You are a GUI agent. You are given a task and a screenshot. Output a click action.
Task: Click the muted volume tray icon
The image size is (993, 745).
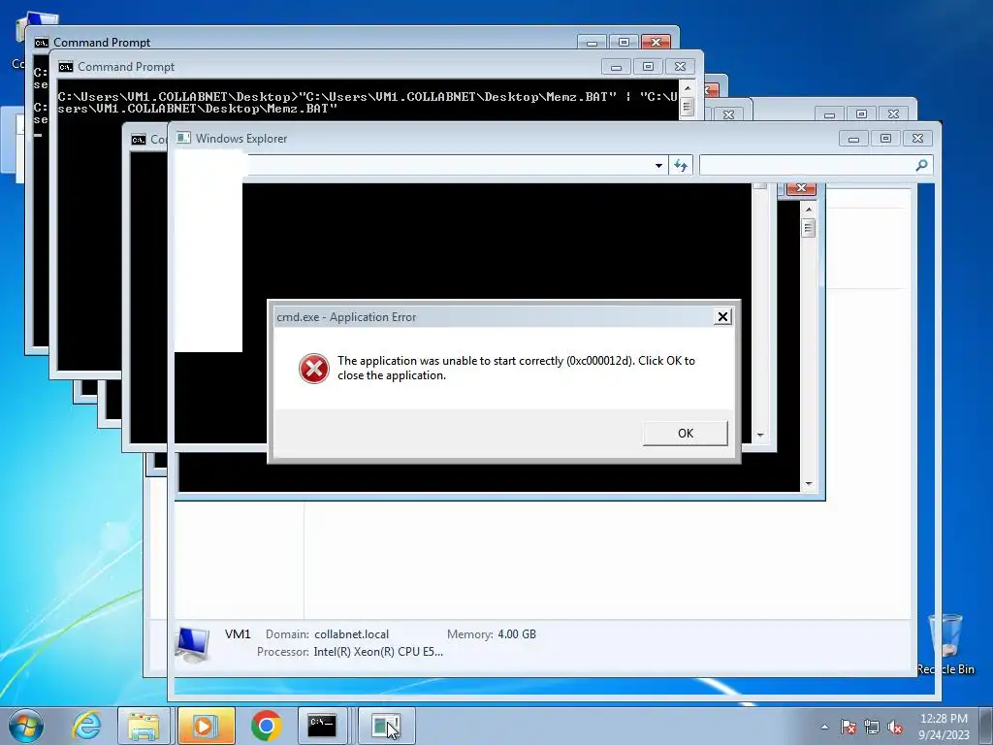coord(895,727)
